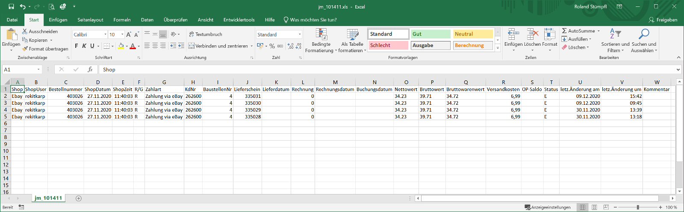The height and width of the screenshot is (212, 684).
Task: Click Textumbruch wrap text button
Action: coord(206,34)
